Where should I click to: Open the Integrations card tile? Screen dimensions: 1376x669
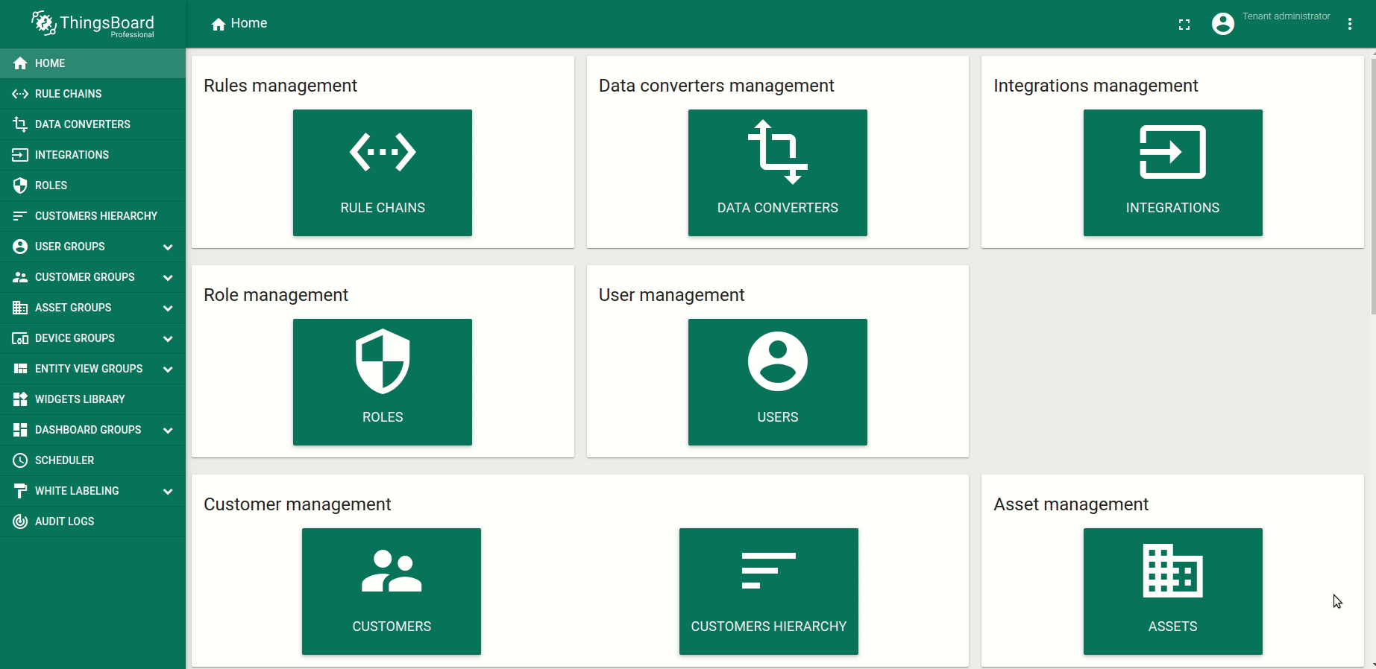click(x=1172, y=173)
